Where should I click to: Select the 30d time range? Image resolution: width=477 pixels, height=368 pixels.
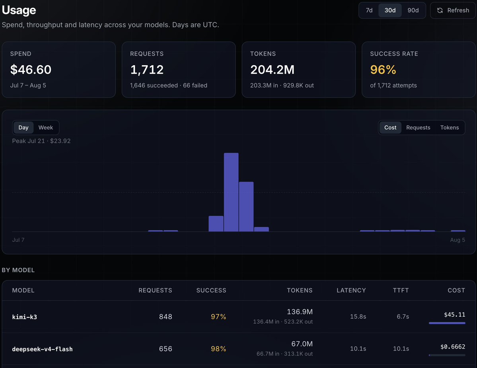(390, 10)
